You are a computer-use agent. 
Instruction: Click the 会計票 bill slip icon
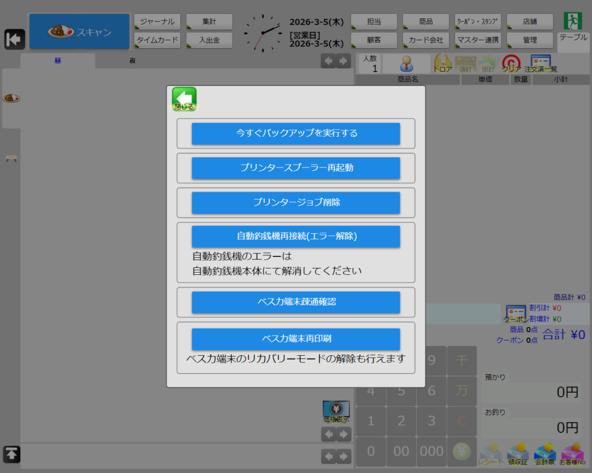point(545,454)
